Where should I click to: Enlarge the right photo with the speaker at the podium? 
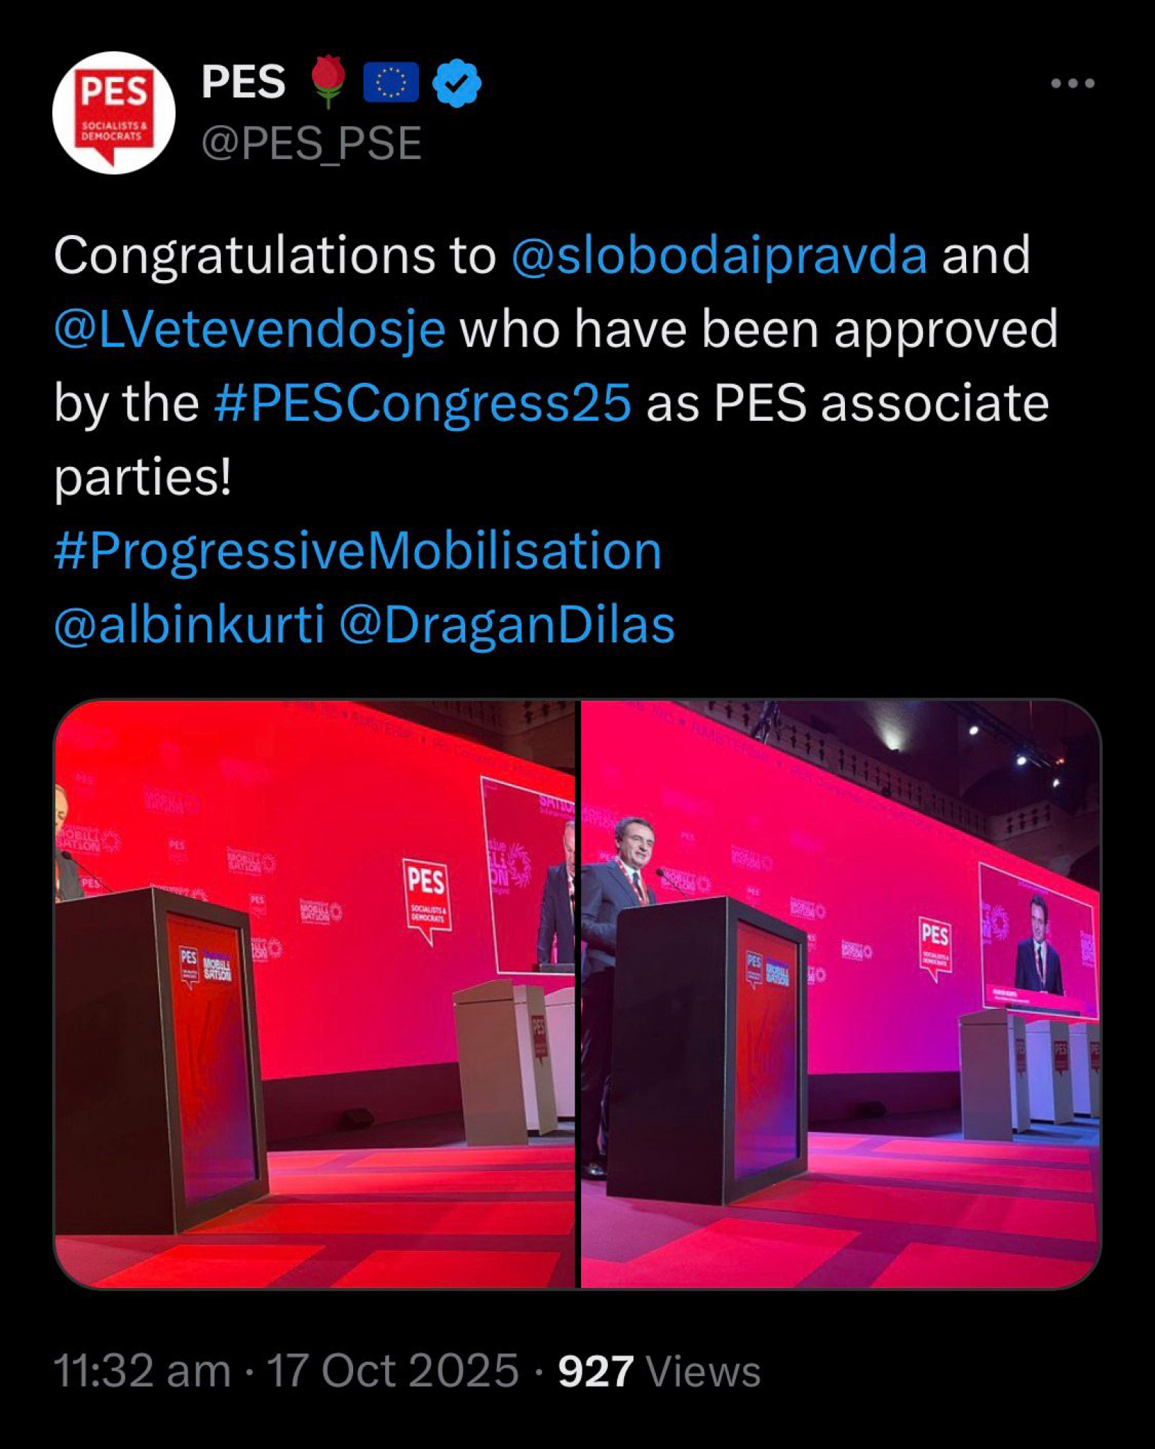click(x=841, y=993)
